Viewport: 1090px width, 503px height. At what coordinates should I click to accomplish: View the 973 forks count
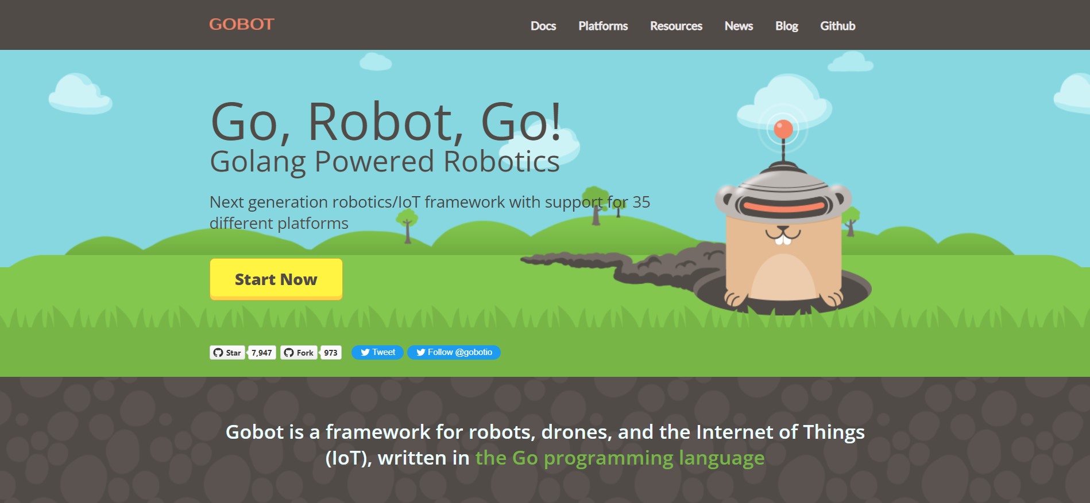click(331, 353)
